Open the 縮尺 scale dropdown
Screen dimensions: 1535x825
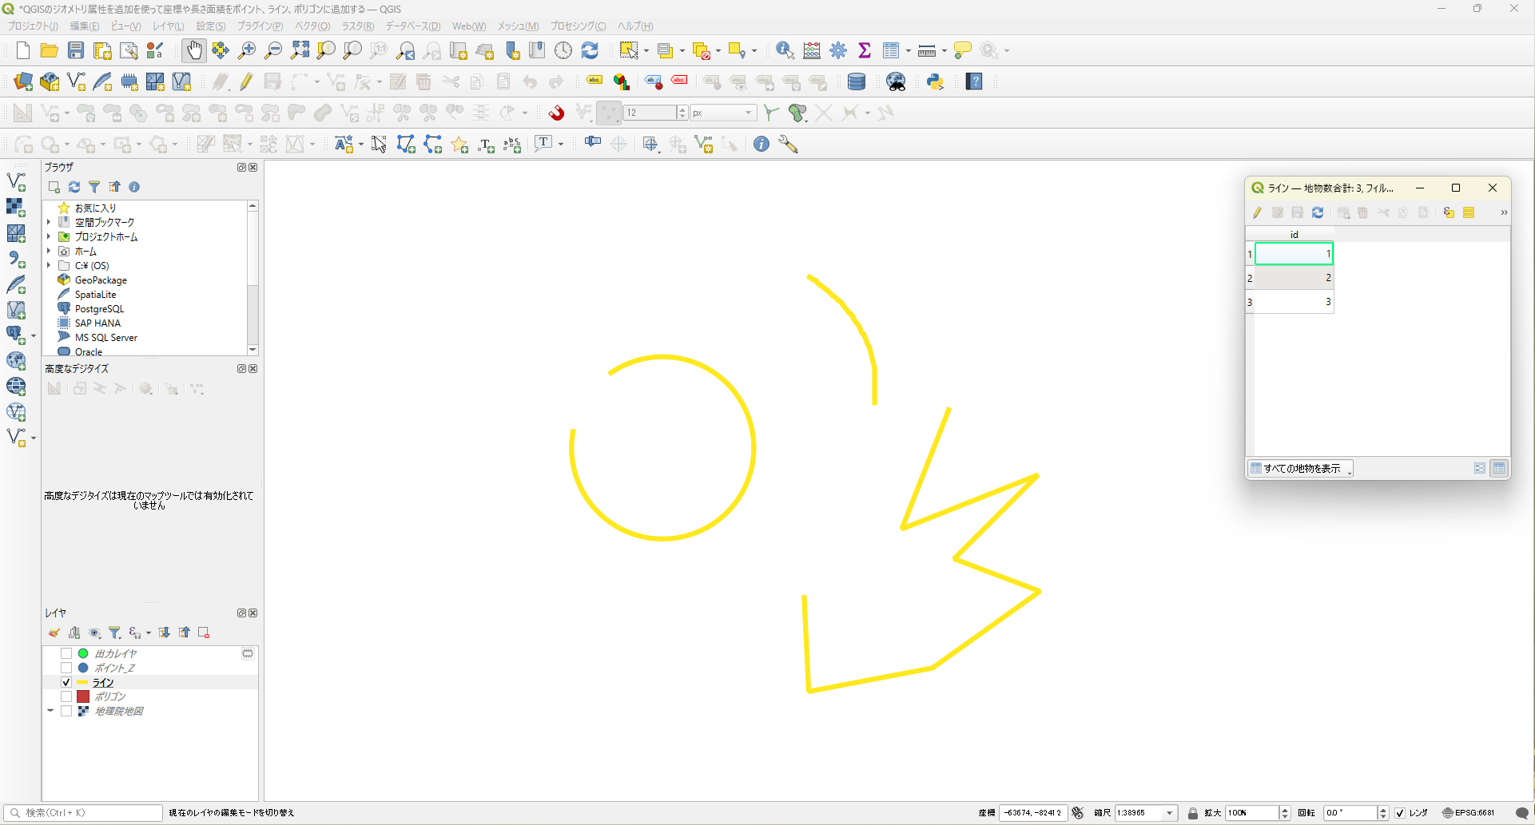pos(1170,813)
